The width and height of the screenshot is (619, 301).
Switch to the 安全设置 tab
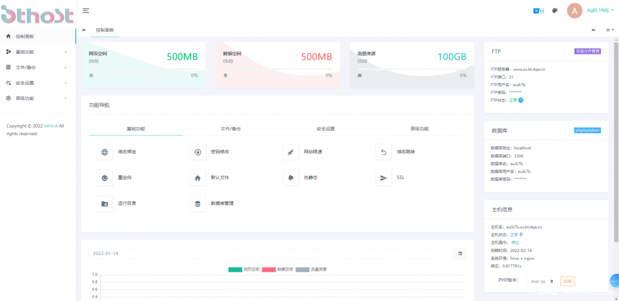point(325,129)
